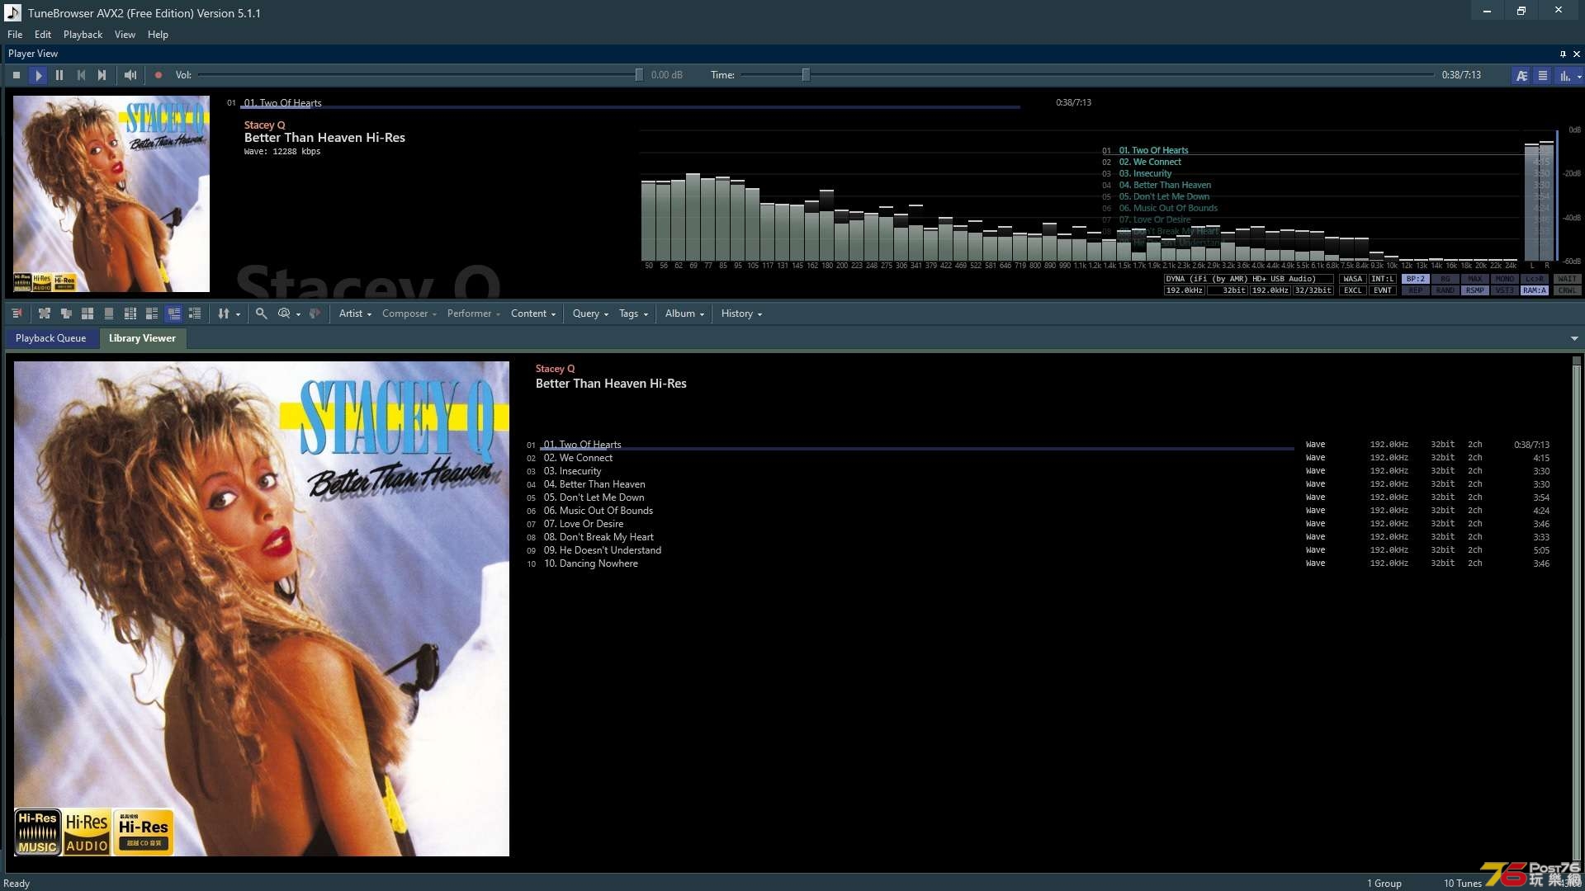
Task: Open the tab list arrow at right of tabs
Action: [1574, 338]
